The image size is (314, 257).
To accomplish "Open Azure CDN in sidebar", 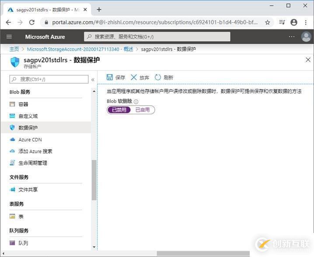I will coord(45,140).
